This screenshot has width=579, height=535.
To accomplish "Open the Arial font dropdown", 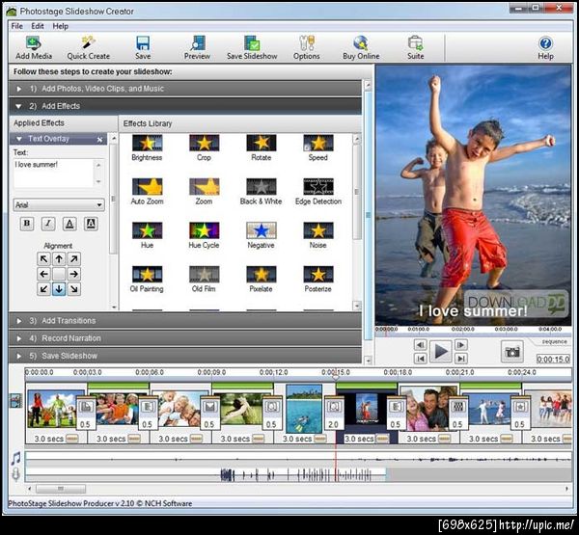I will coord(59,205).
